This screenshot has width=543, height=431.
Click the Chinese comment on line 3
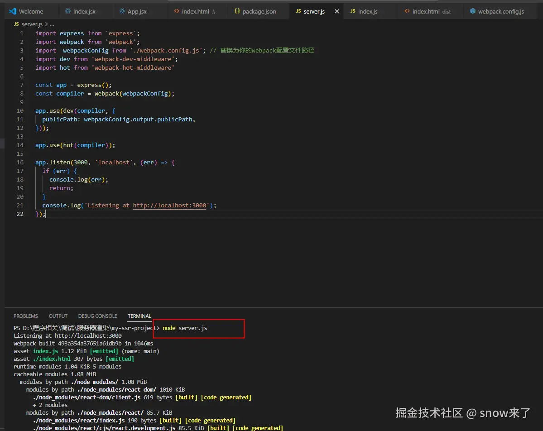(262, 51)
